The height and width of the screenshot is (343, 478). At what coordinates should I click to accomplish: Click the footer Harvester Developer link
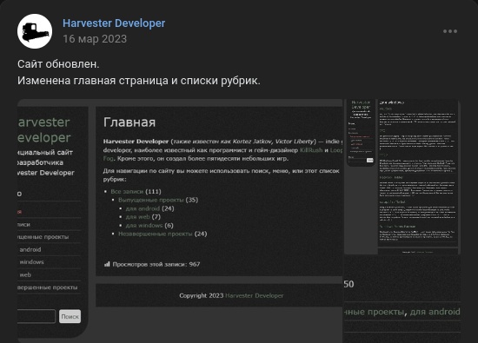pos(255,296)
